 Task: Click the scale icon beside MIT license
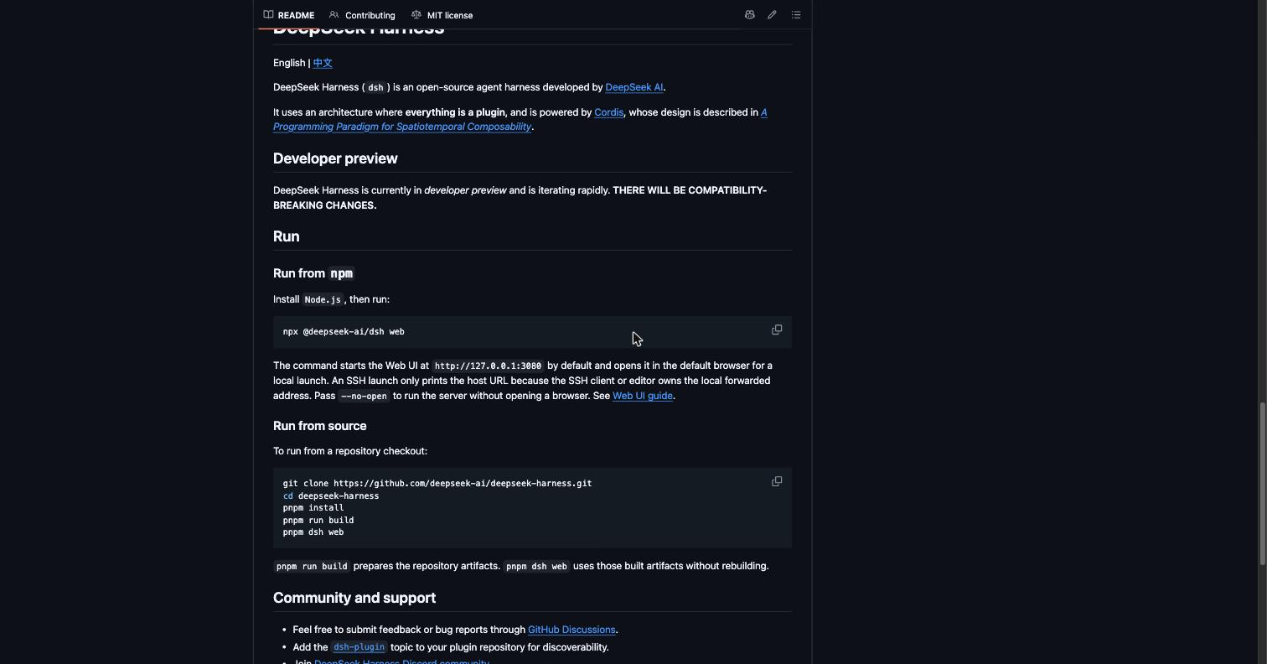tap(416, 15)
